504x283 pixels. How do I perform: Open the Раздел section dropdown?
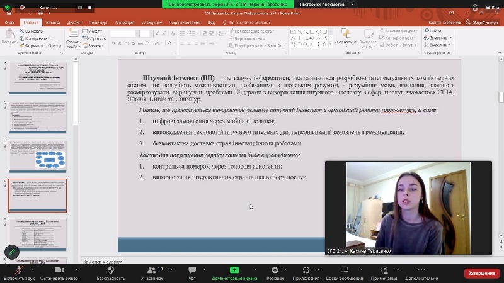pyautogui.click(x=93, y=45)
